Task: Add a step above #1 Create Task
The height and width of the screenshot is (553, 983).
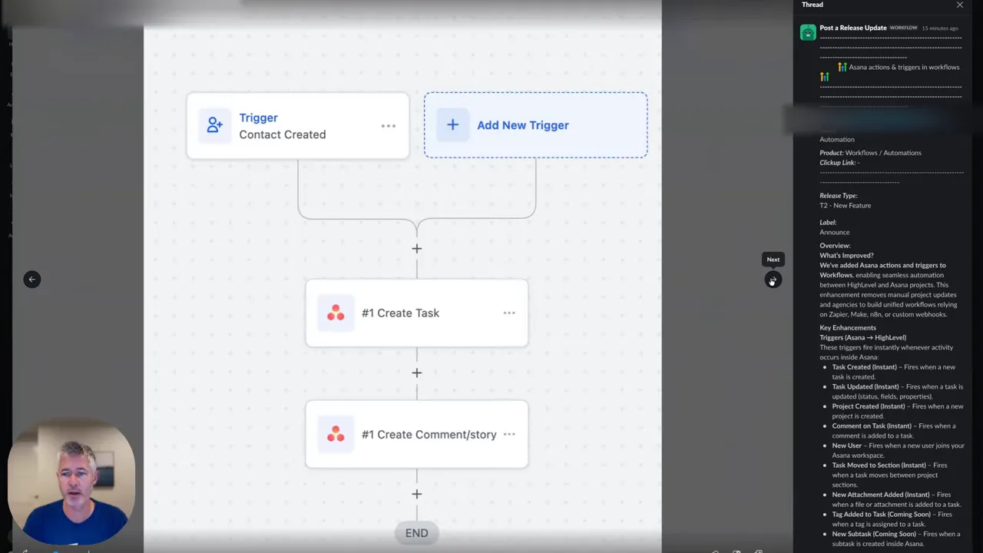Action: 417,248
